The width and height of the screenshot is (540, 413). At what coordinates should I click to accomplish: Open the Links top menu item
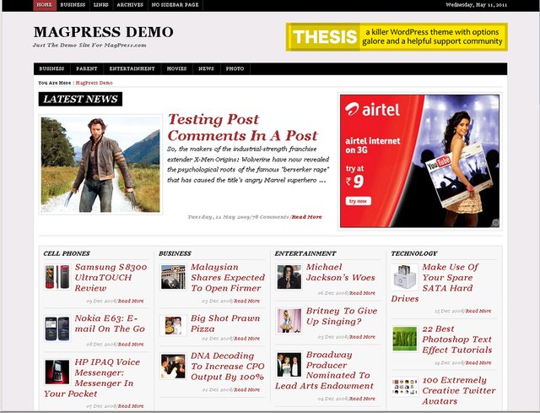pos(101,5)
